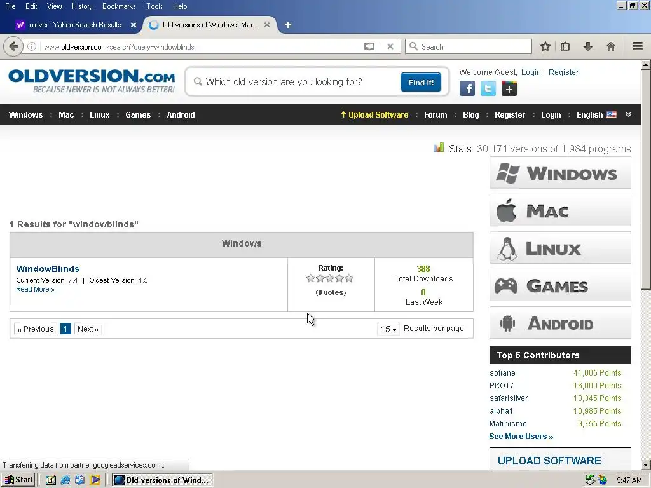
Task: Click the URL address bar
Action: point(199,47)
